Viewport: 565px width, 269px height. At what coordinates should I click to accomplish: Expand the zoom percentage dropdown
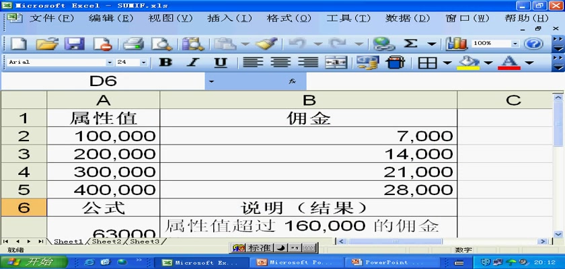(x=515, y=44)
